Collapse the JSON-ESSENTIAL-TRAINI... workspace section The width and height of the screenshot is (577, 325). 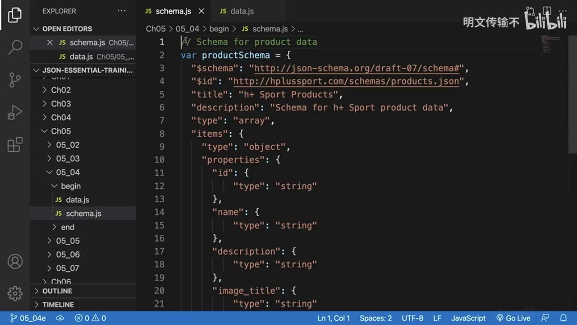pyautogui.click(x=83, y=70)
